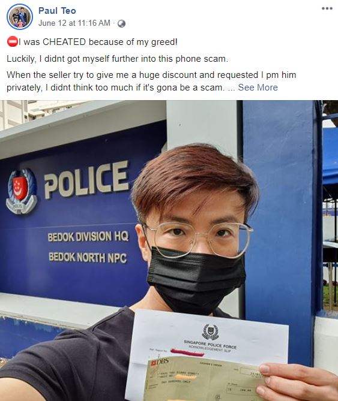
Task: Click the 'I was CHEATED' headline text
Action: 98,42
